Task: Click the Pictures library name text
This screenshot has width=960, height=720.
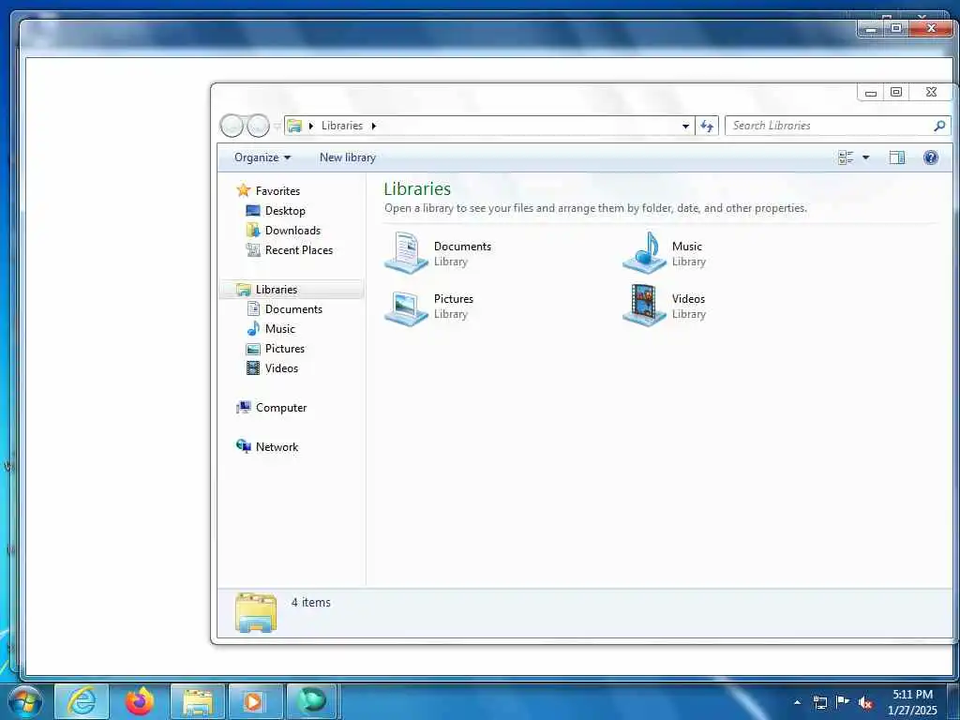Action: point(454,299)
